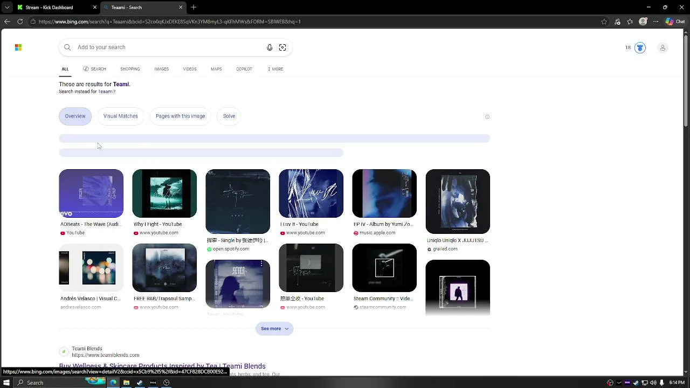Expand the MORE menu
The width and height of the screenshot is (690, 388).
coord(275,69)
